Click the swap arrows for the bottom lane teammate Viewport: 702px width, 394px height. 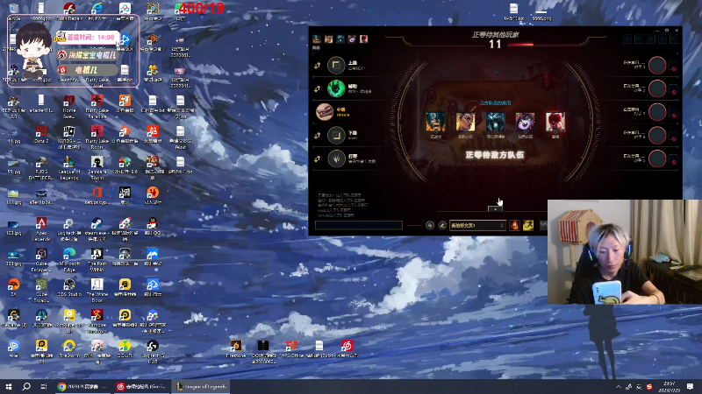(317, 135)
